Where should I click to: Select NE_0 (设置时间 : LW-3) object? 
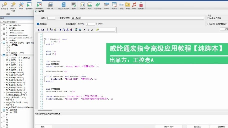coord(16,97)
